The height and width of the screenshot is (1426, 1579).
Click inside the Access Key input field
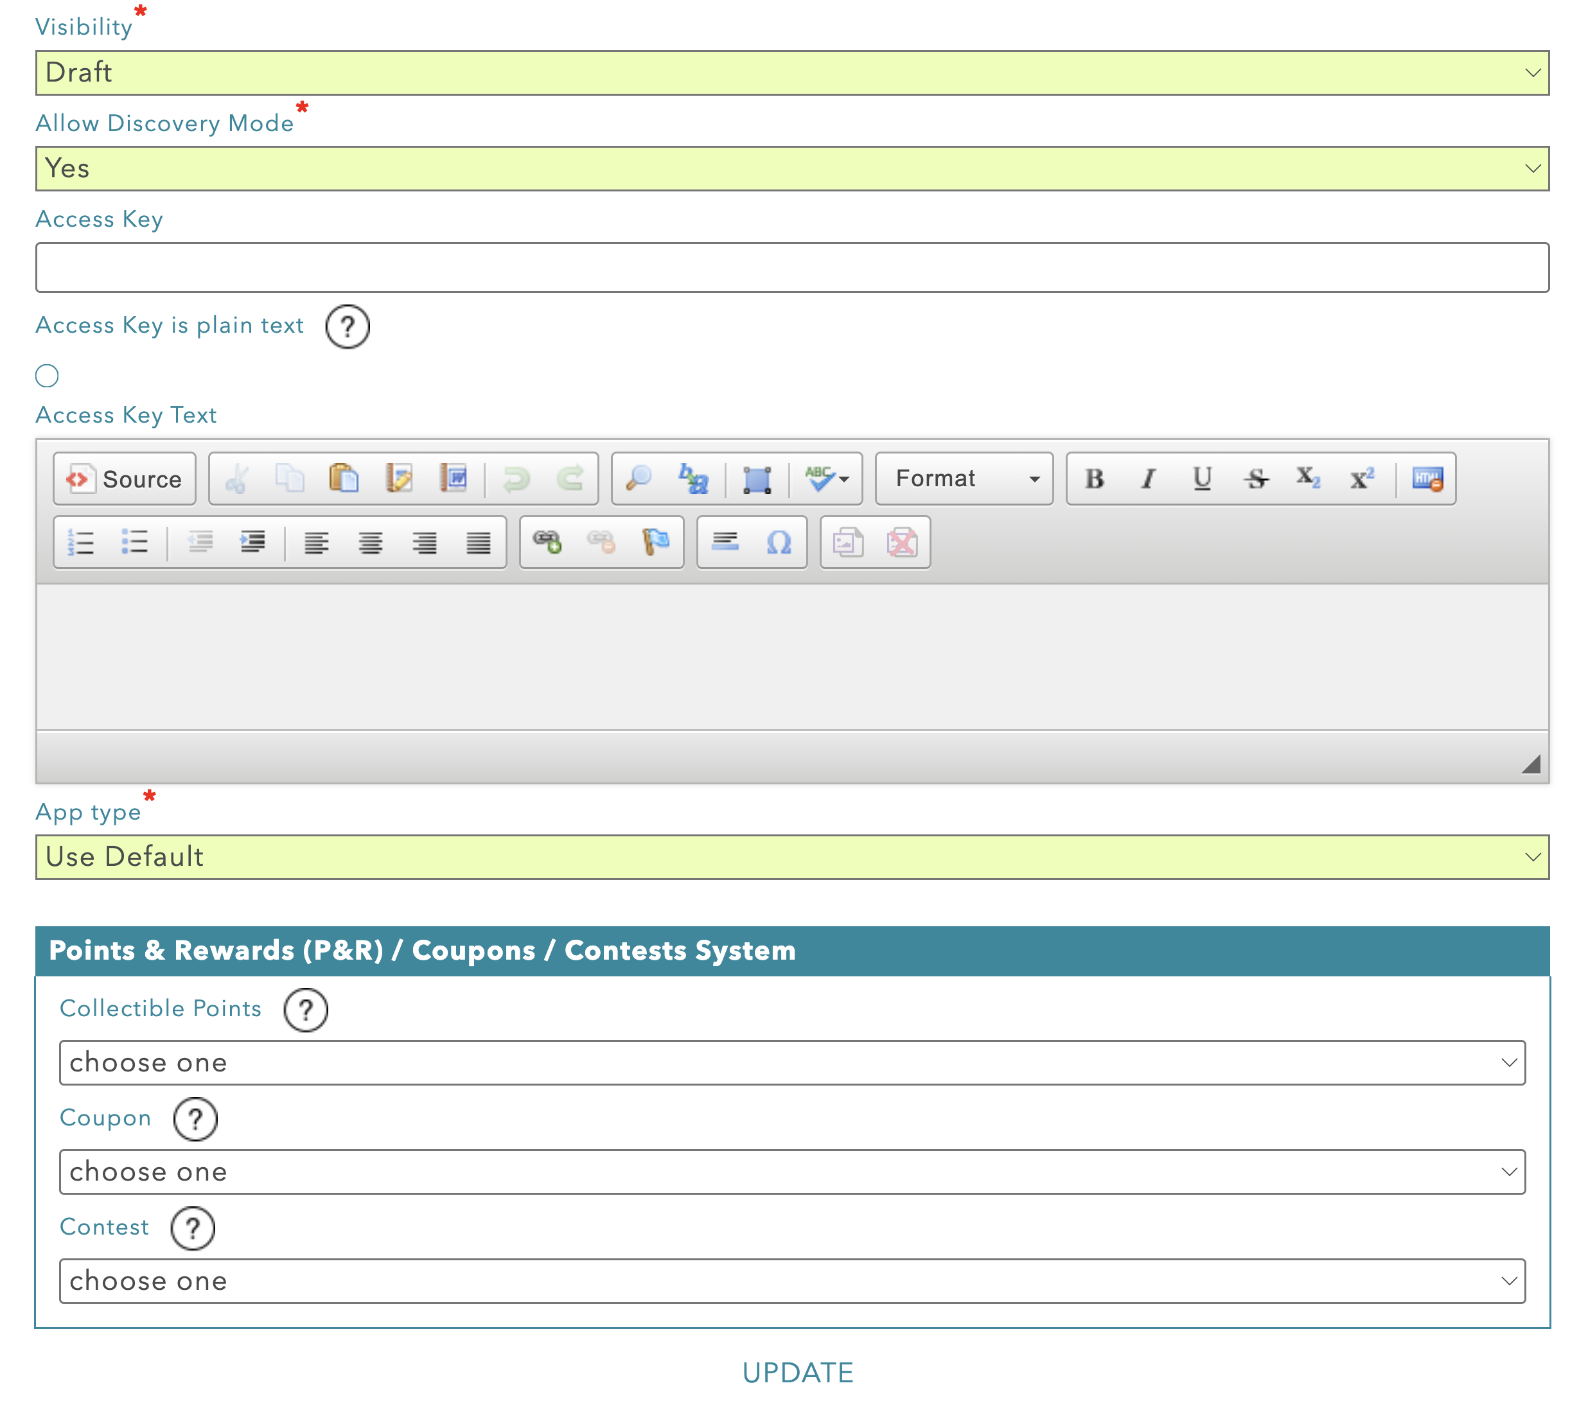(x=791, y=268)
